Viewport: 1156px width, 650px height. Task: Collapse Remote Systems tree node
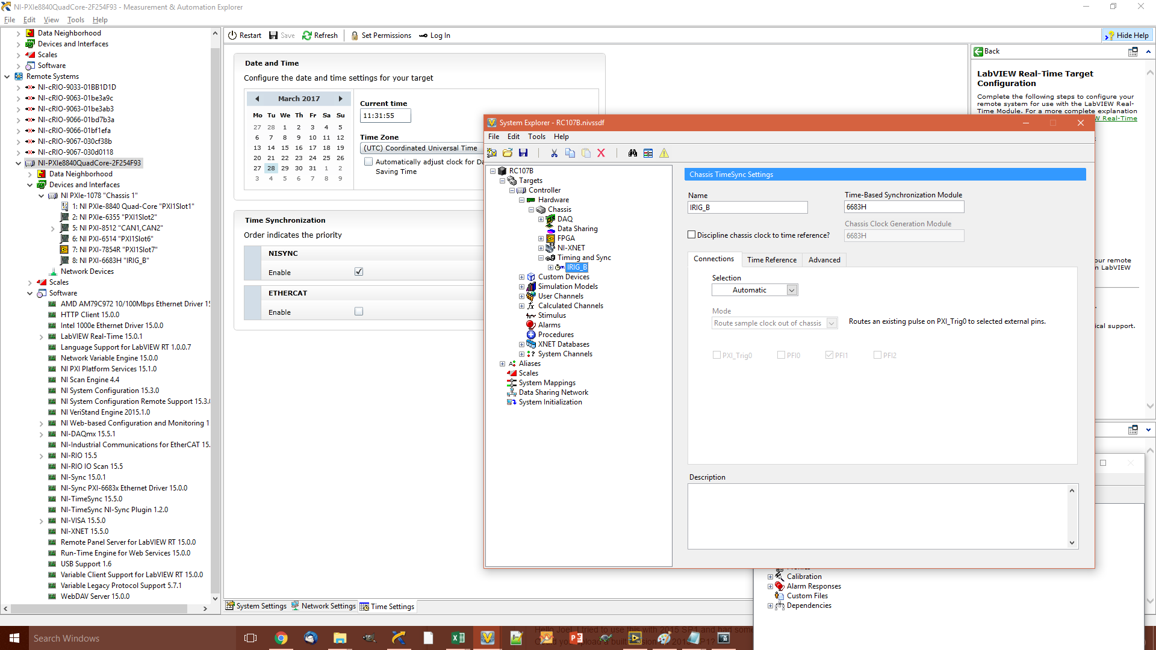click(x=7, y=76)
